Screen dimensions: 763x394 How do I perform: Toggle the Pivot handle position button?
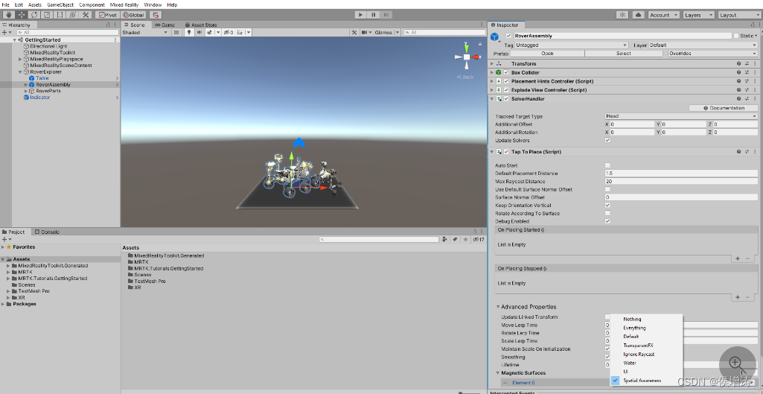pos(108,15)
